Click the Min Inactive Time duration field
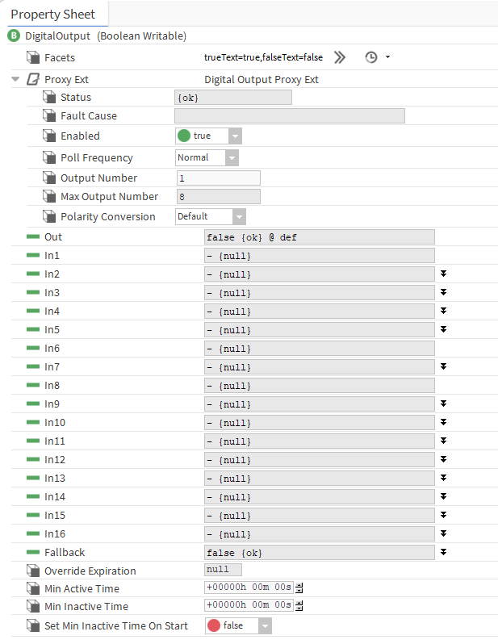 click(249, 606)
